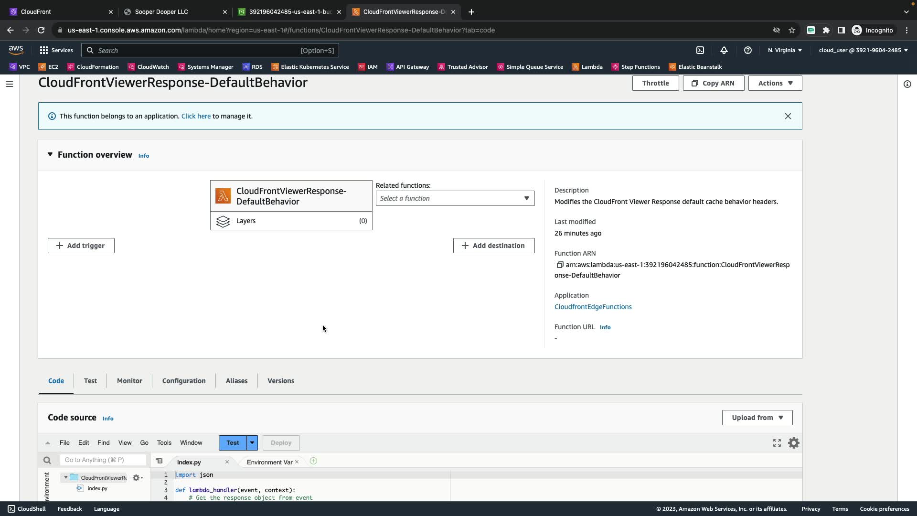Open the left hamburger navigation menu

(x=9, y=84)
